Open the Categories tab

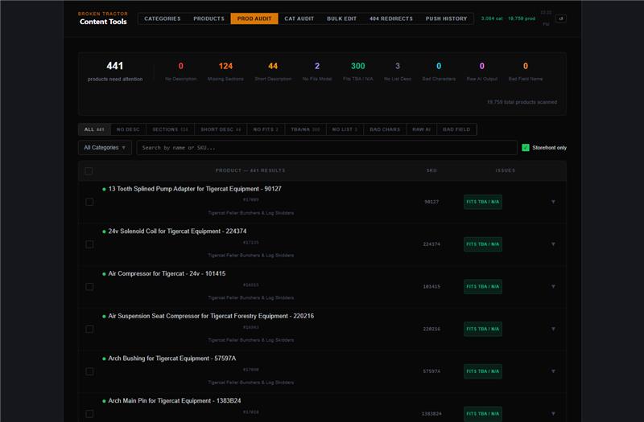[163, 18]
